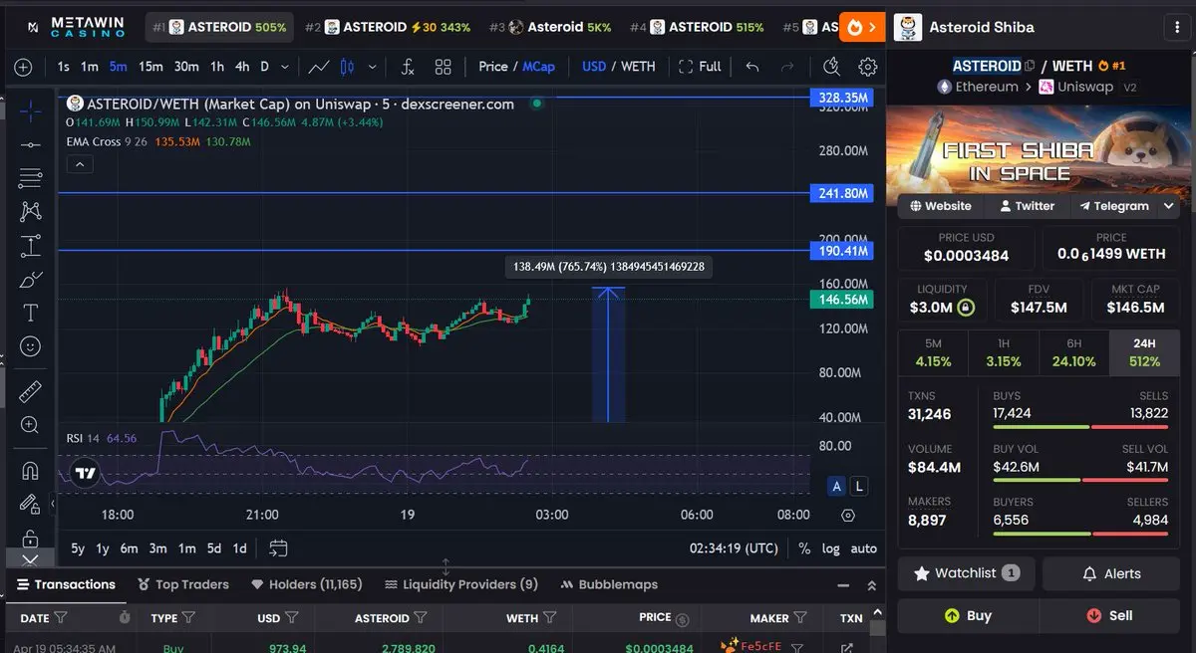Toggle the lock all drawings tool
Image resolution: width=1196 pixels, height=653 pixels.
31,539
